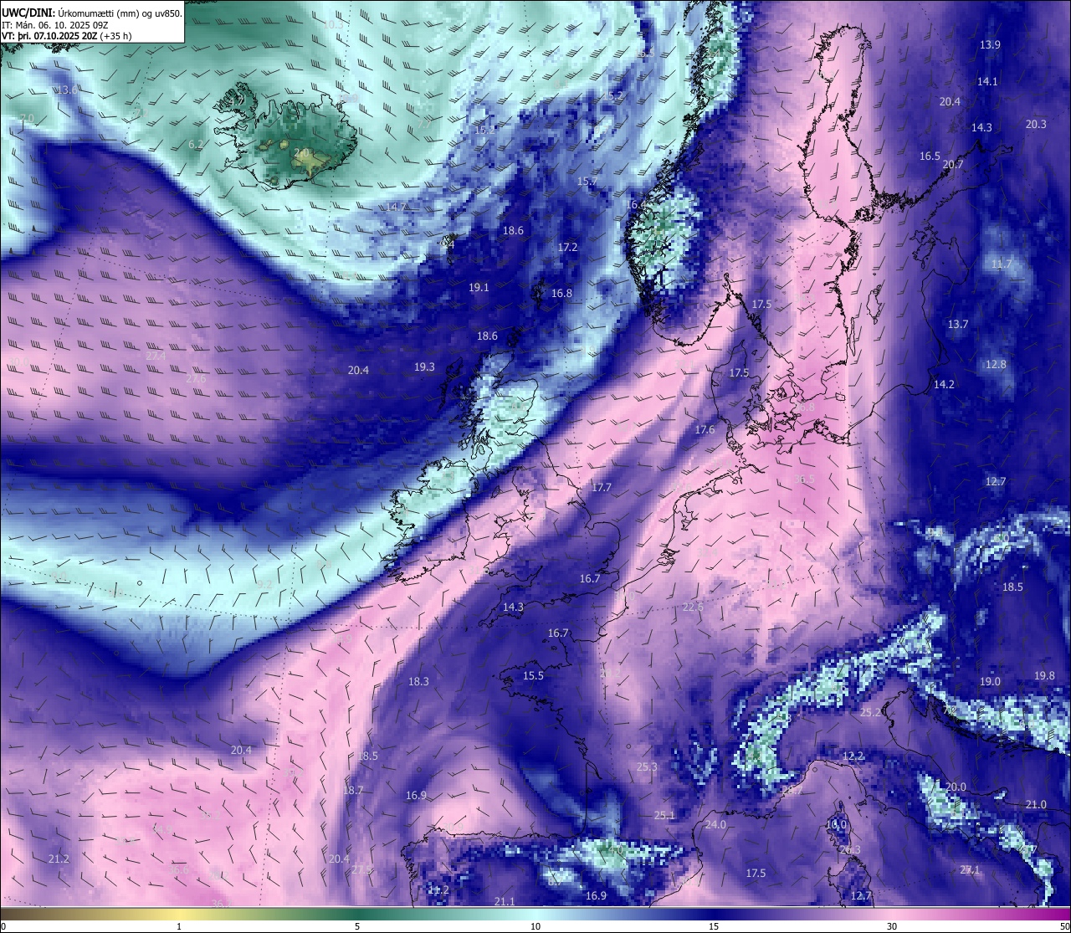The width and height of the screenshot is (1071, 933).
Task: Click the map value 14.1
Action: pos(987,81)
